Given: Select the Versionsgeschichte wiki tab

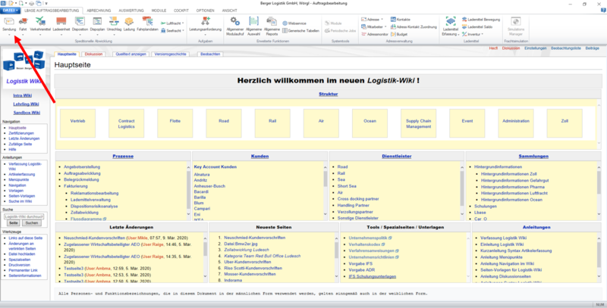Looking at the screenshot, I should [x=170, y=54].
